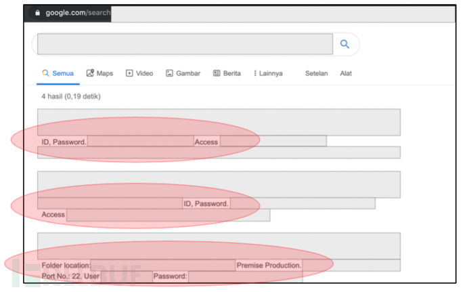Open the Alat tools options

346,73
